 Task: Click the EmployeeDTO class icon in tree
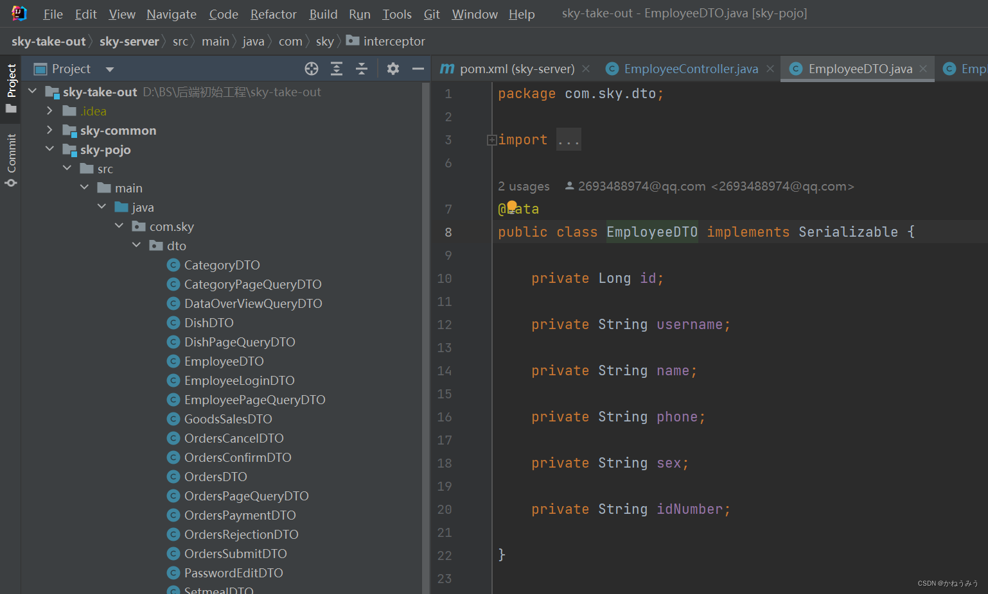point(173,361)
